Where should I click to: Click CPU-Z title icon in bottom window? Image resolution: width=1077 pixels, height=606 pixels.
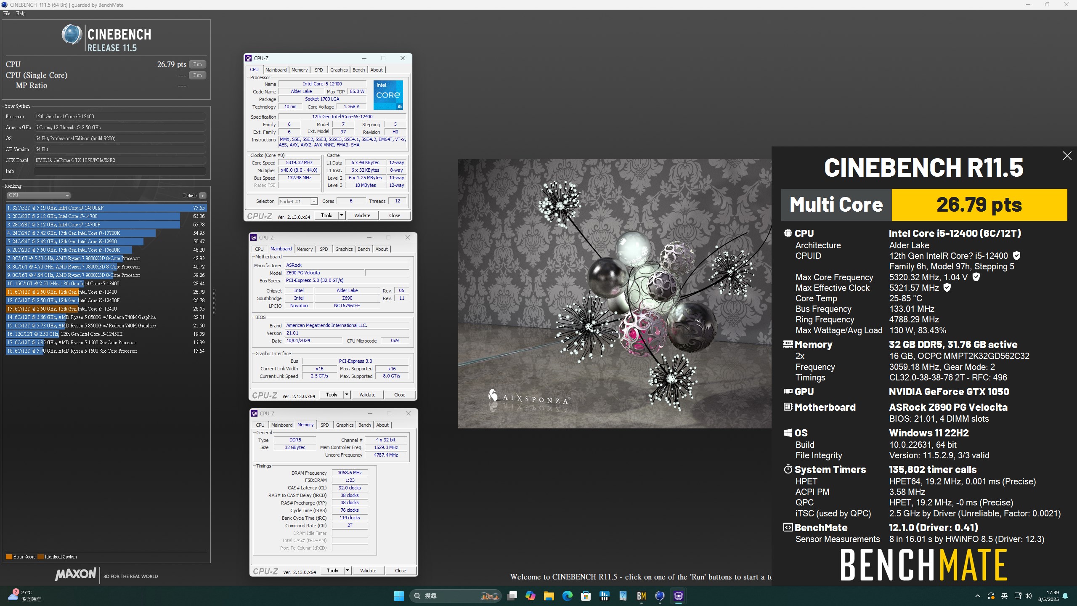coord(255,414)
